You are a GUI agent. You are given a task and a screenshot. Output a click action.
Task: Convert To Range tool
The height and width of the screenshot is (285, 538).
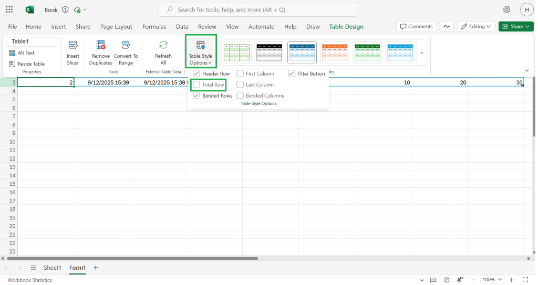(x=126, y=53)
